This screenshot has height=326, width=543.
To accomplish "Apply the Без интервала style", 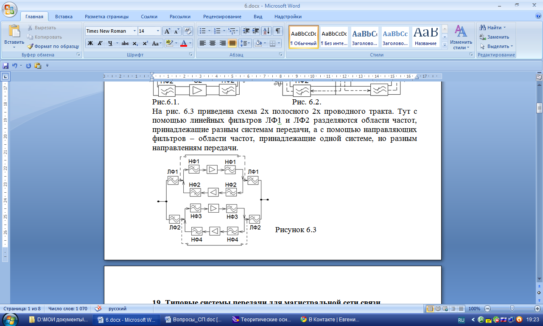I will (x=334, y=37).
